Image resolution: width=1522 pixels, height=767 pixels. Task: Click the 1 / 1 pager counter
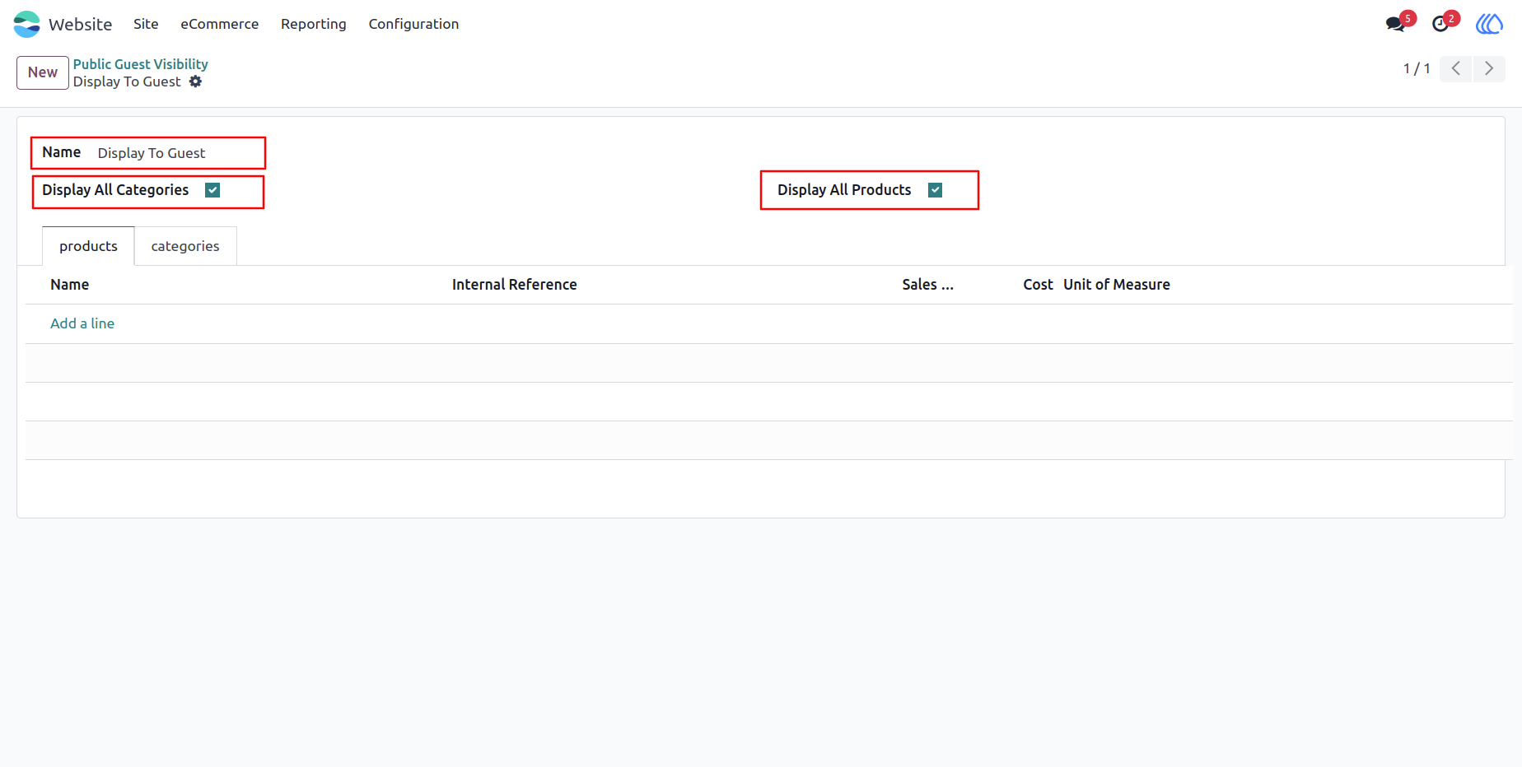pos(1417,68)
